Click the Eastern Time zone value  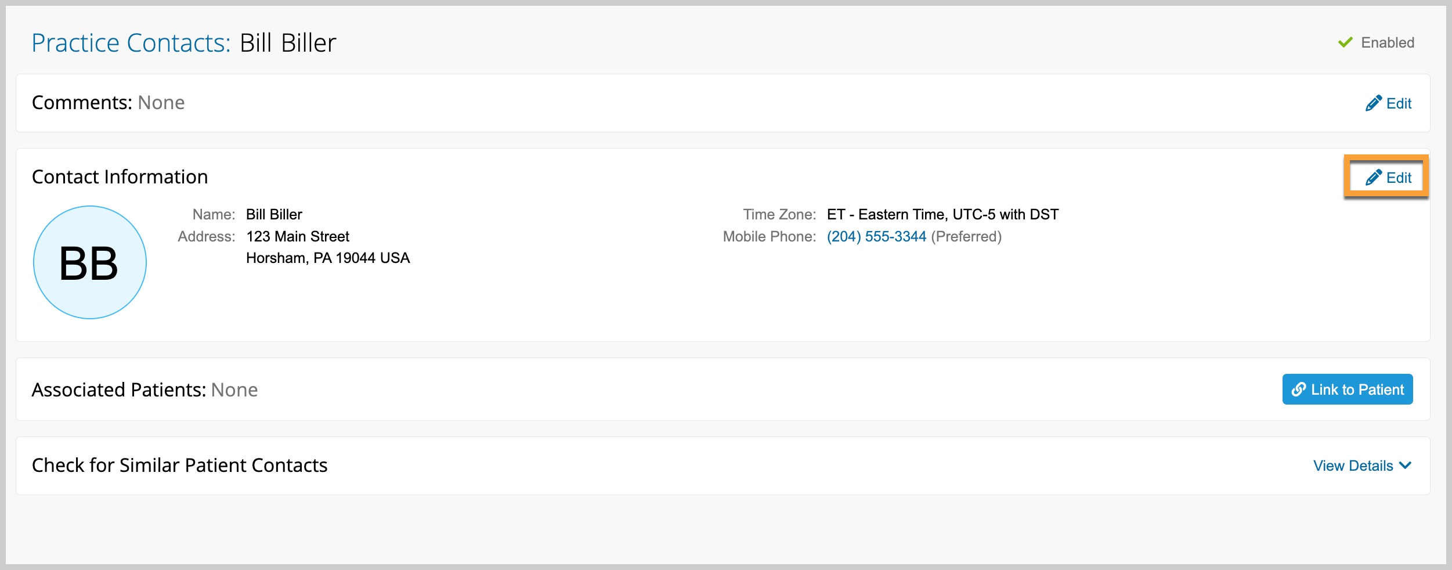[x=942, y=215]
